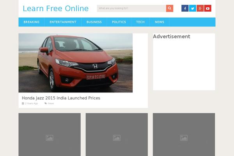234x156 pixels.
Task: Open the first grey placeholder post thumbnail
Action: pyautogui.click(x=50, y=135)
